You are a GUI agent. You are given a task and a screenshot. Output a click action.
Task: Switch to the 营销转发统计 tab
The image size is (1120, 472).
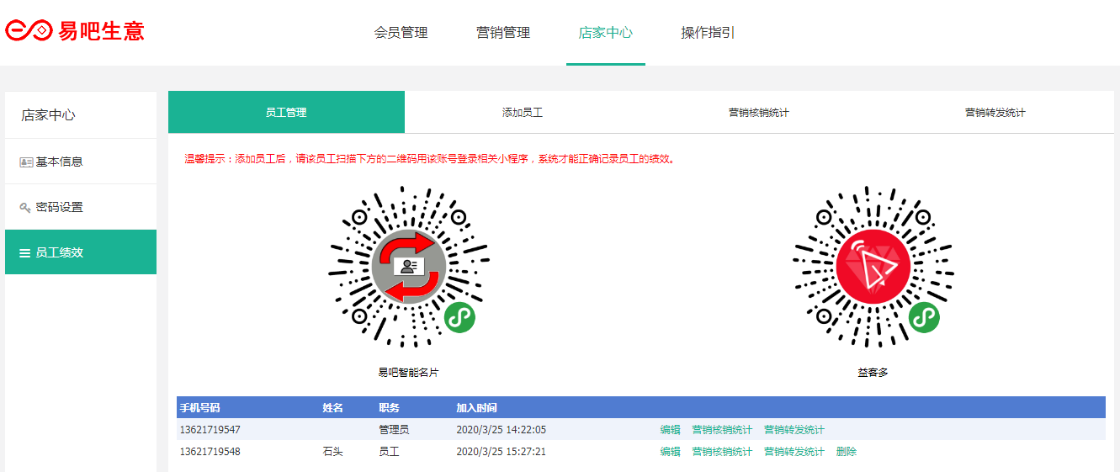tap(995, 112)
